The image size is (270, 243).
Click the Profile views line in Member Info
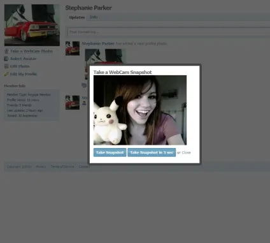(23, 100)
